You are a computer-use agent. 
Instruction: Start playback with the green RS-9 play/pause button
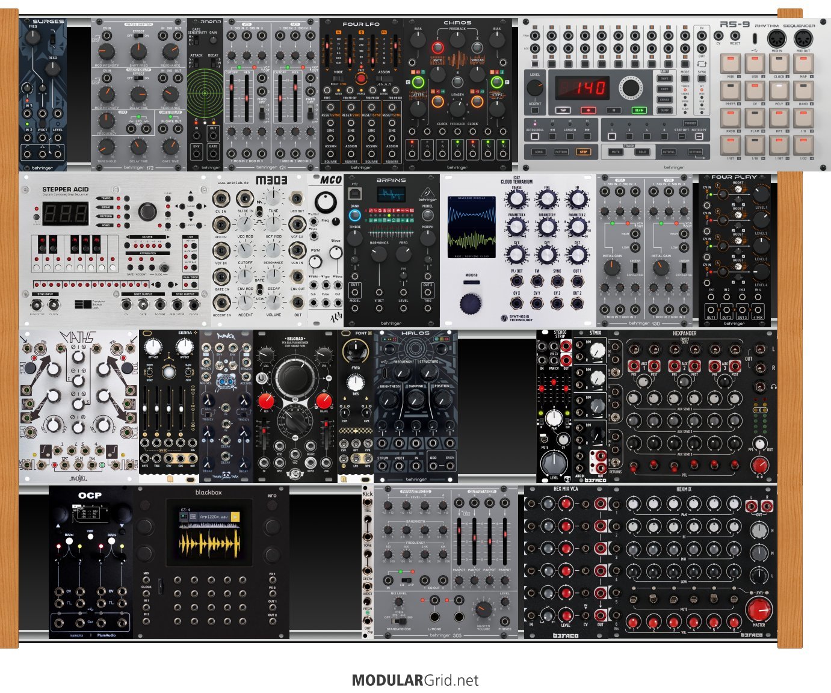[x=638, y=110]
